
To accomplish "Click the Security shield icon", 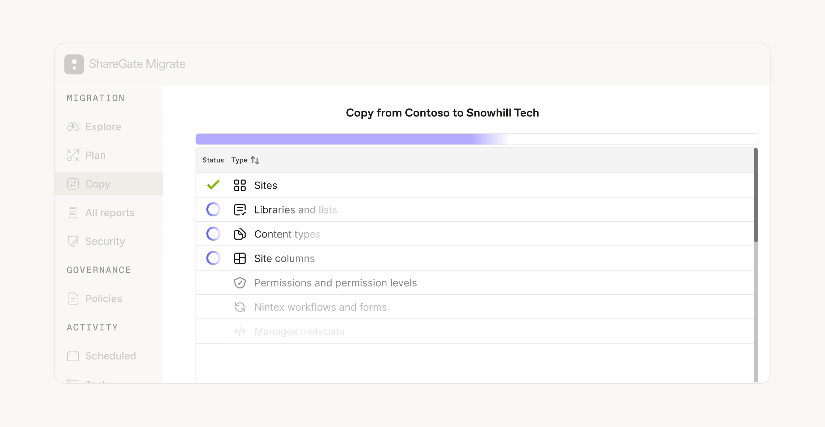I will coord(73,241).
